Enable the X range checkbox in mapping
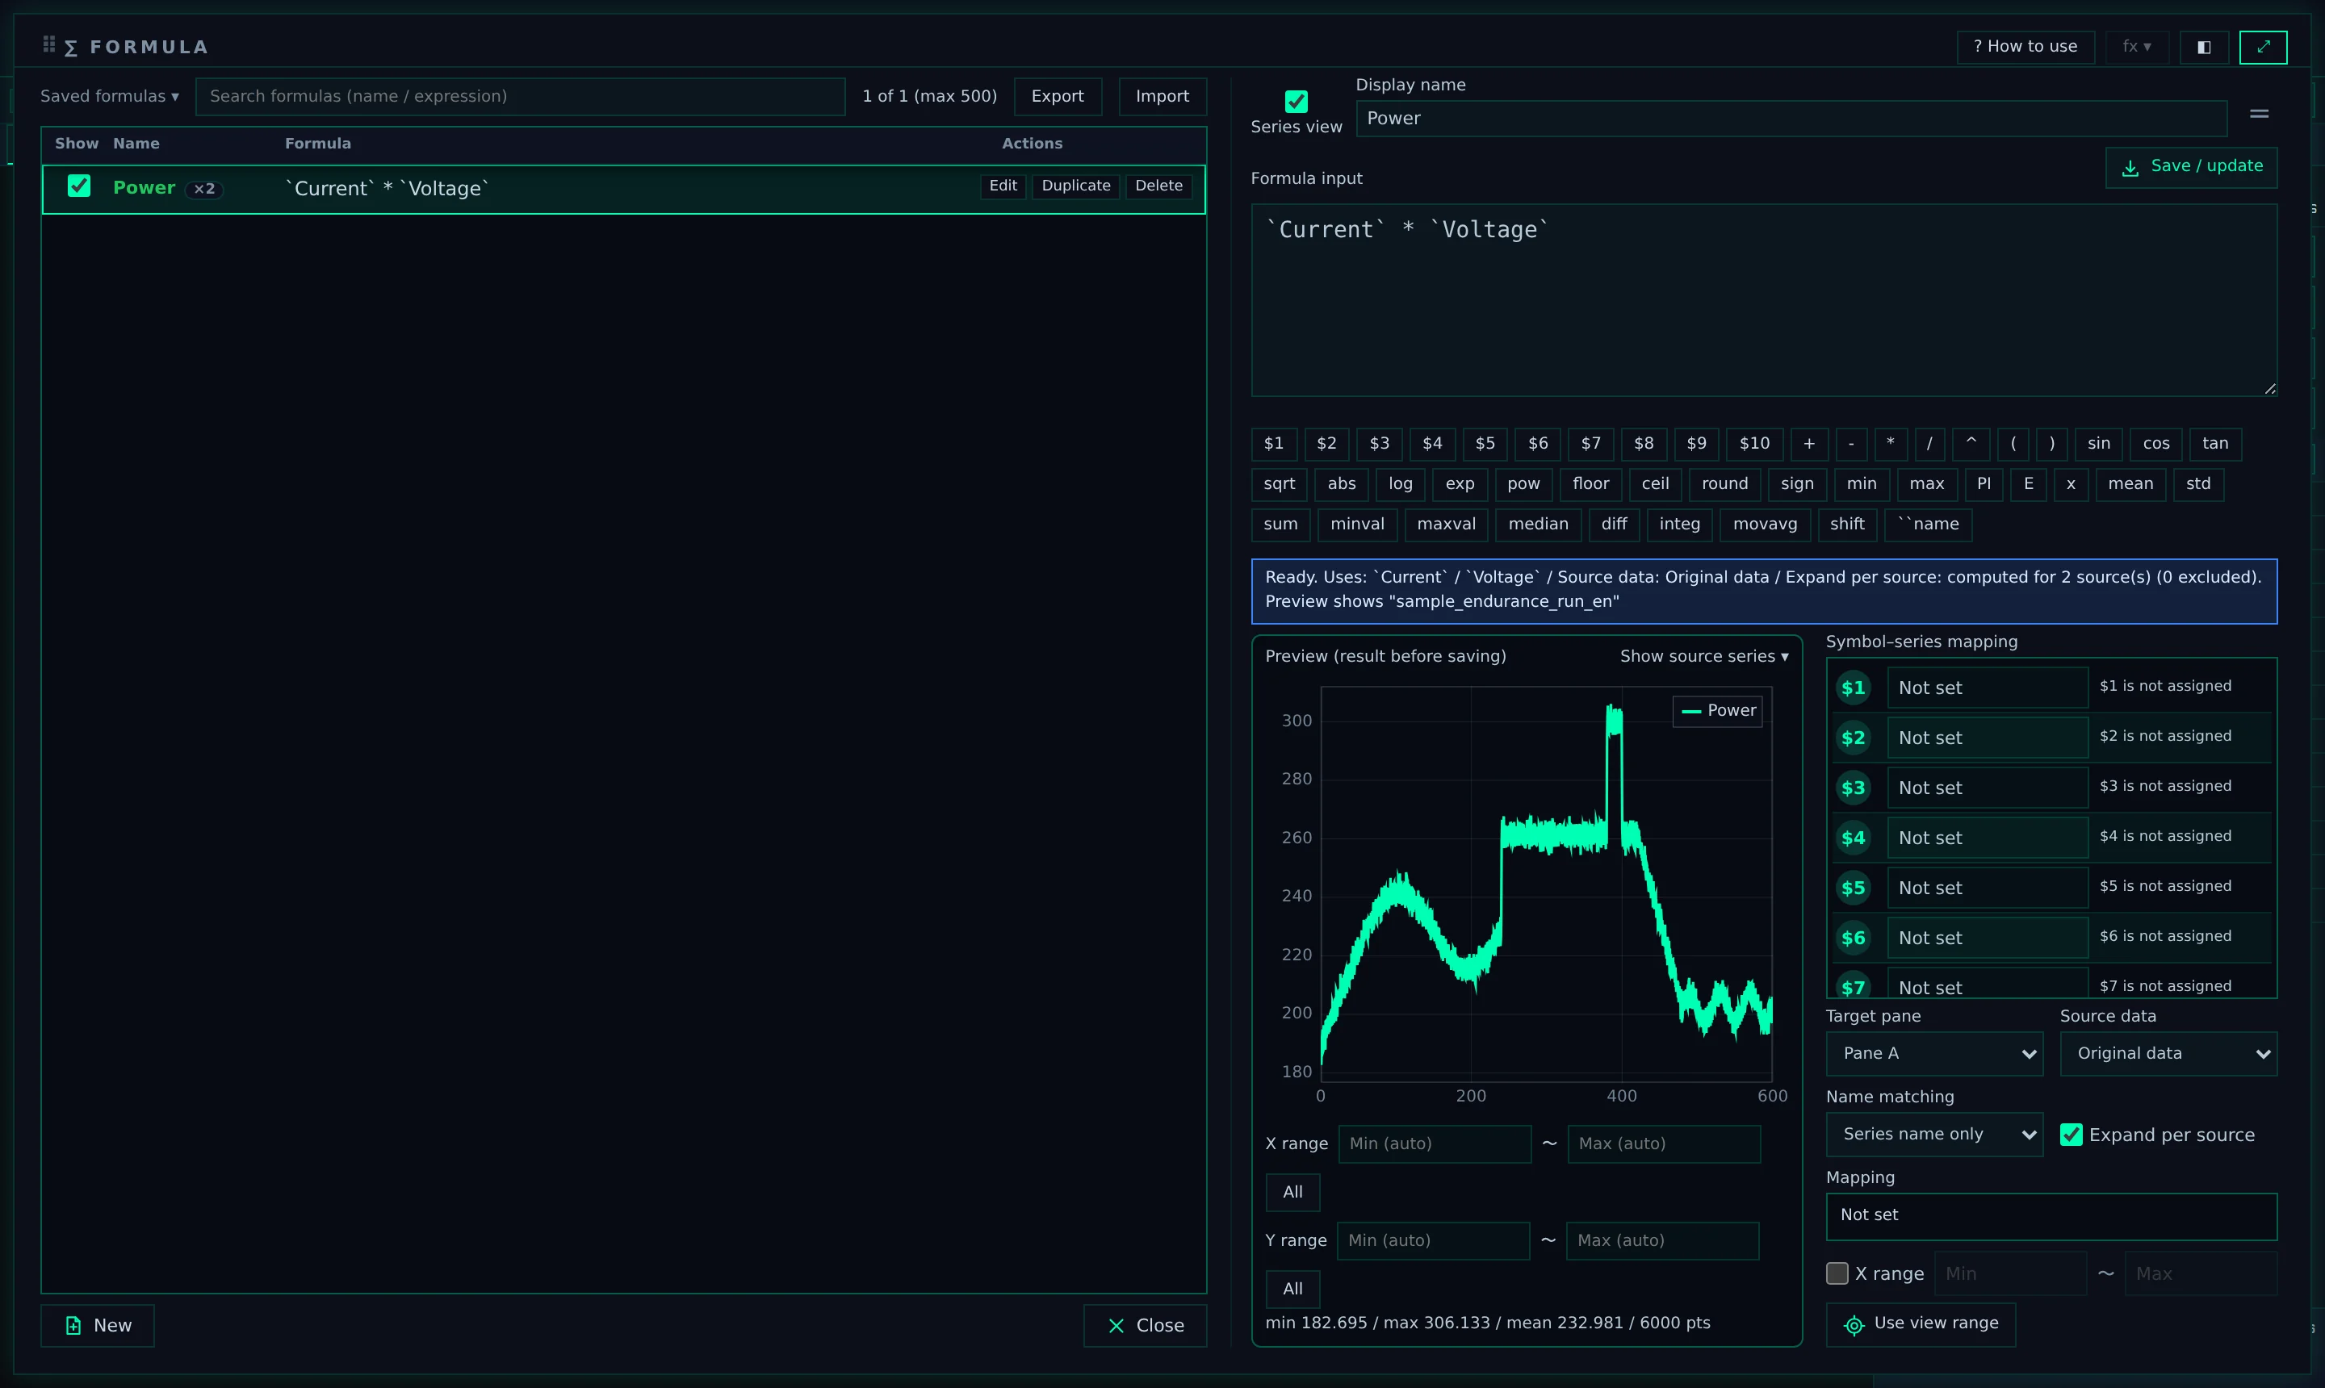 pyautogui.click(x=1837, y=1273)
